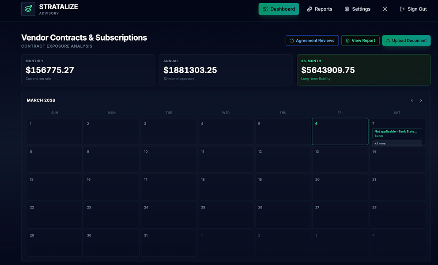Select March 15 calendar cell
Screen dimensions: 438x265
pyautogui.click(x=54, y=187)
